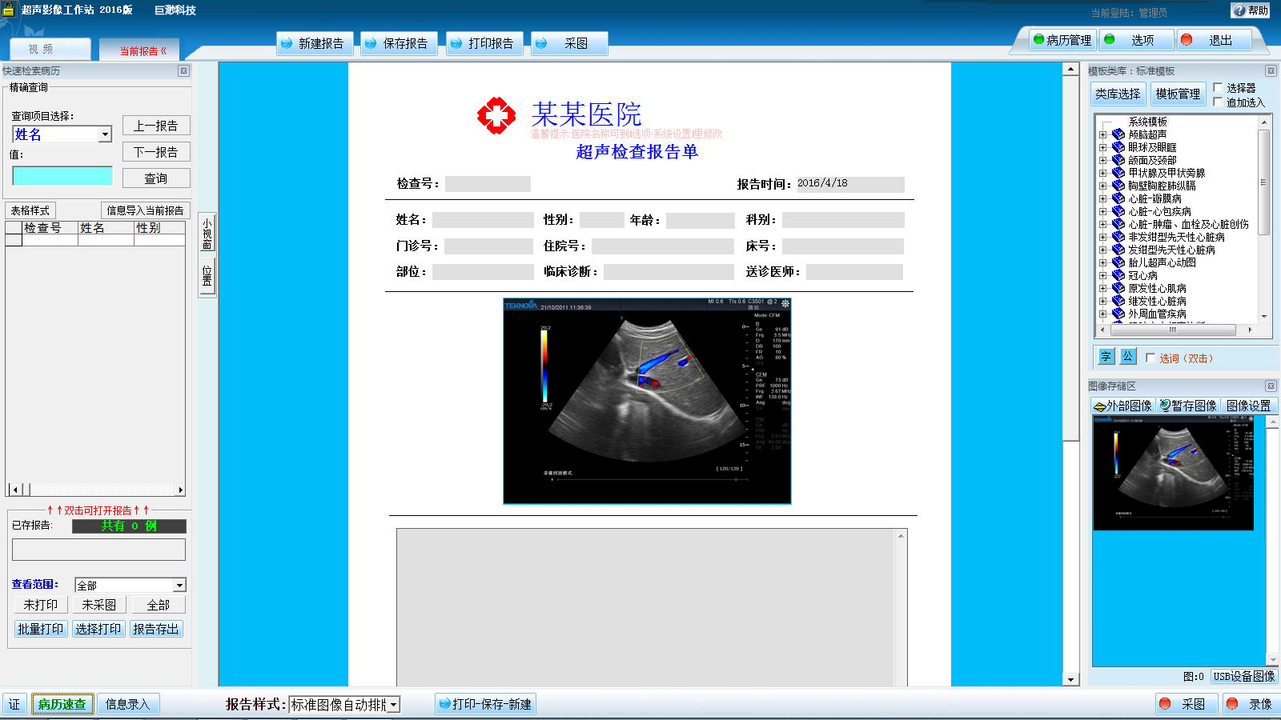Filter by 未采图 reports
The width and height of the screenshot is (1281, 720).
tap(99, 605)
